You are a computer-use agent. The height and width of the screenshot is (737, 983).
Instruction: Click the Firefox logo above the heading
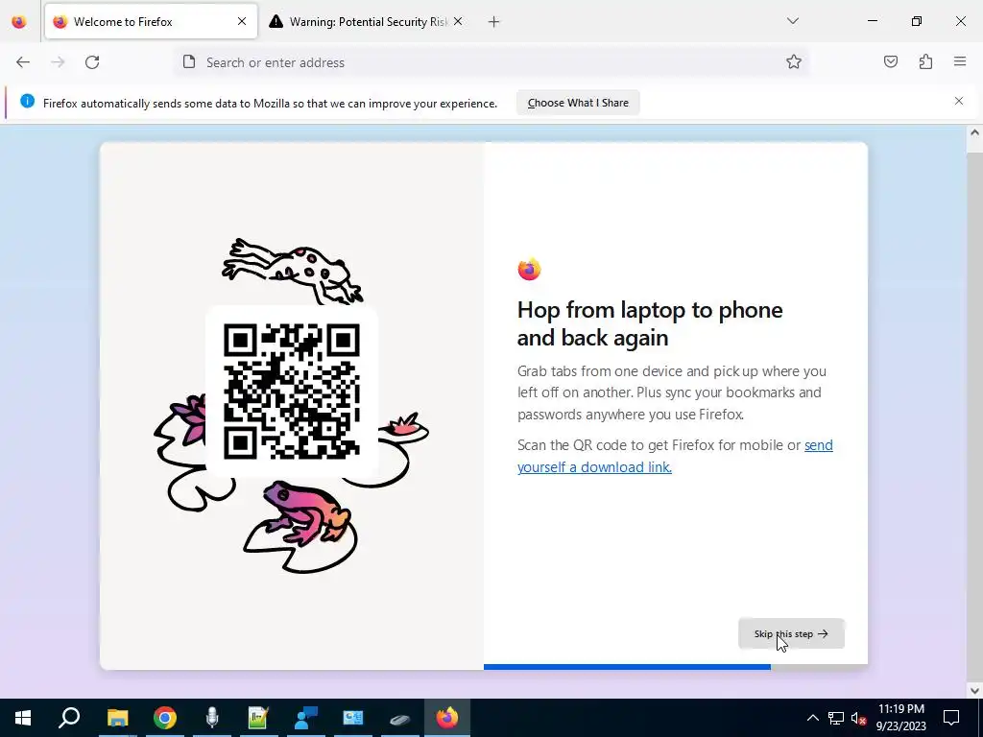[529, 270]
